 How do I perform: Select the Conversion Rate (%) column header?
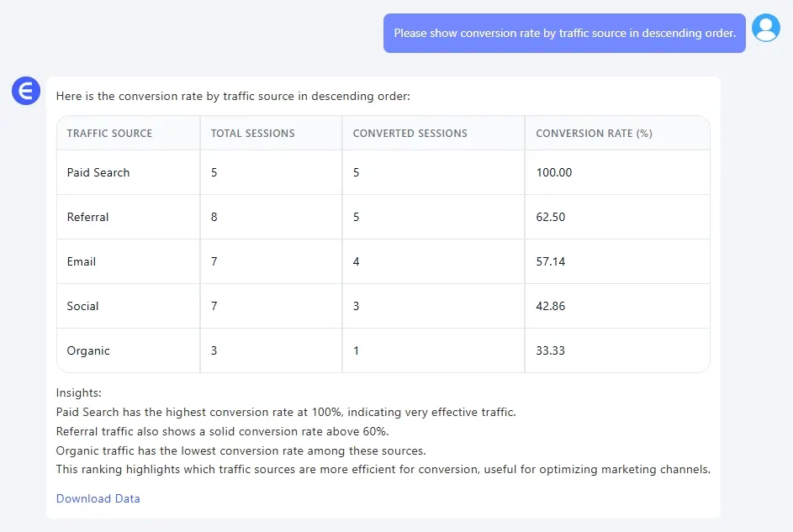[x=594, y=133]
